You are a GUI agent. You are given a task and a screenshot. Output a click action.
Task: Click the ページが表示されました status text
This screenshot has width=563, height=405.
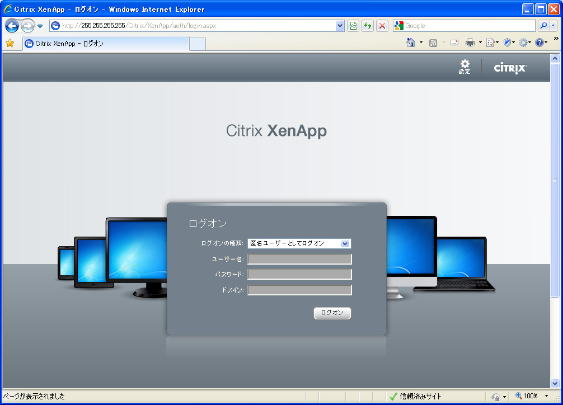pos(34,397)
